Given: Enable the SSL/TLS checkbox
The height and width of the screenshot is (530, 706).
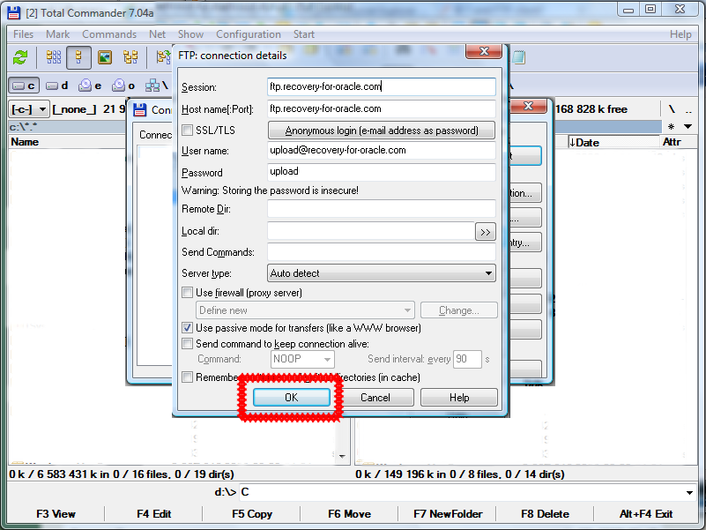Looking at the screenshot, I should [188, 131].
